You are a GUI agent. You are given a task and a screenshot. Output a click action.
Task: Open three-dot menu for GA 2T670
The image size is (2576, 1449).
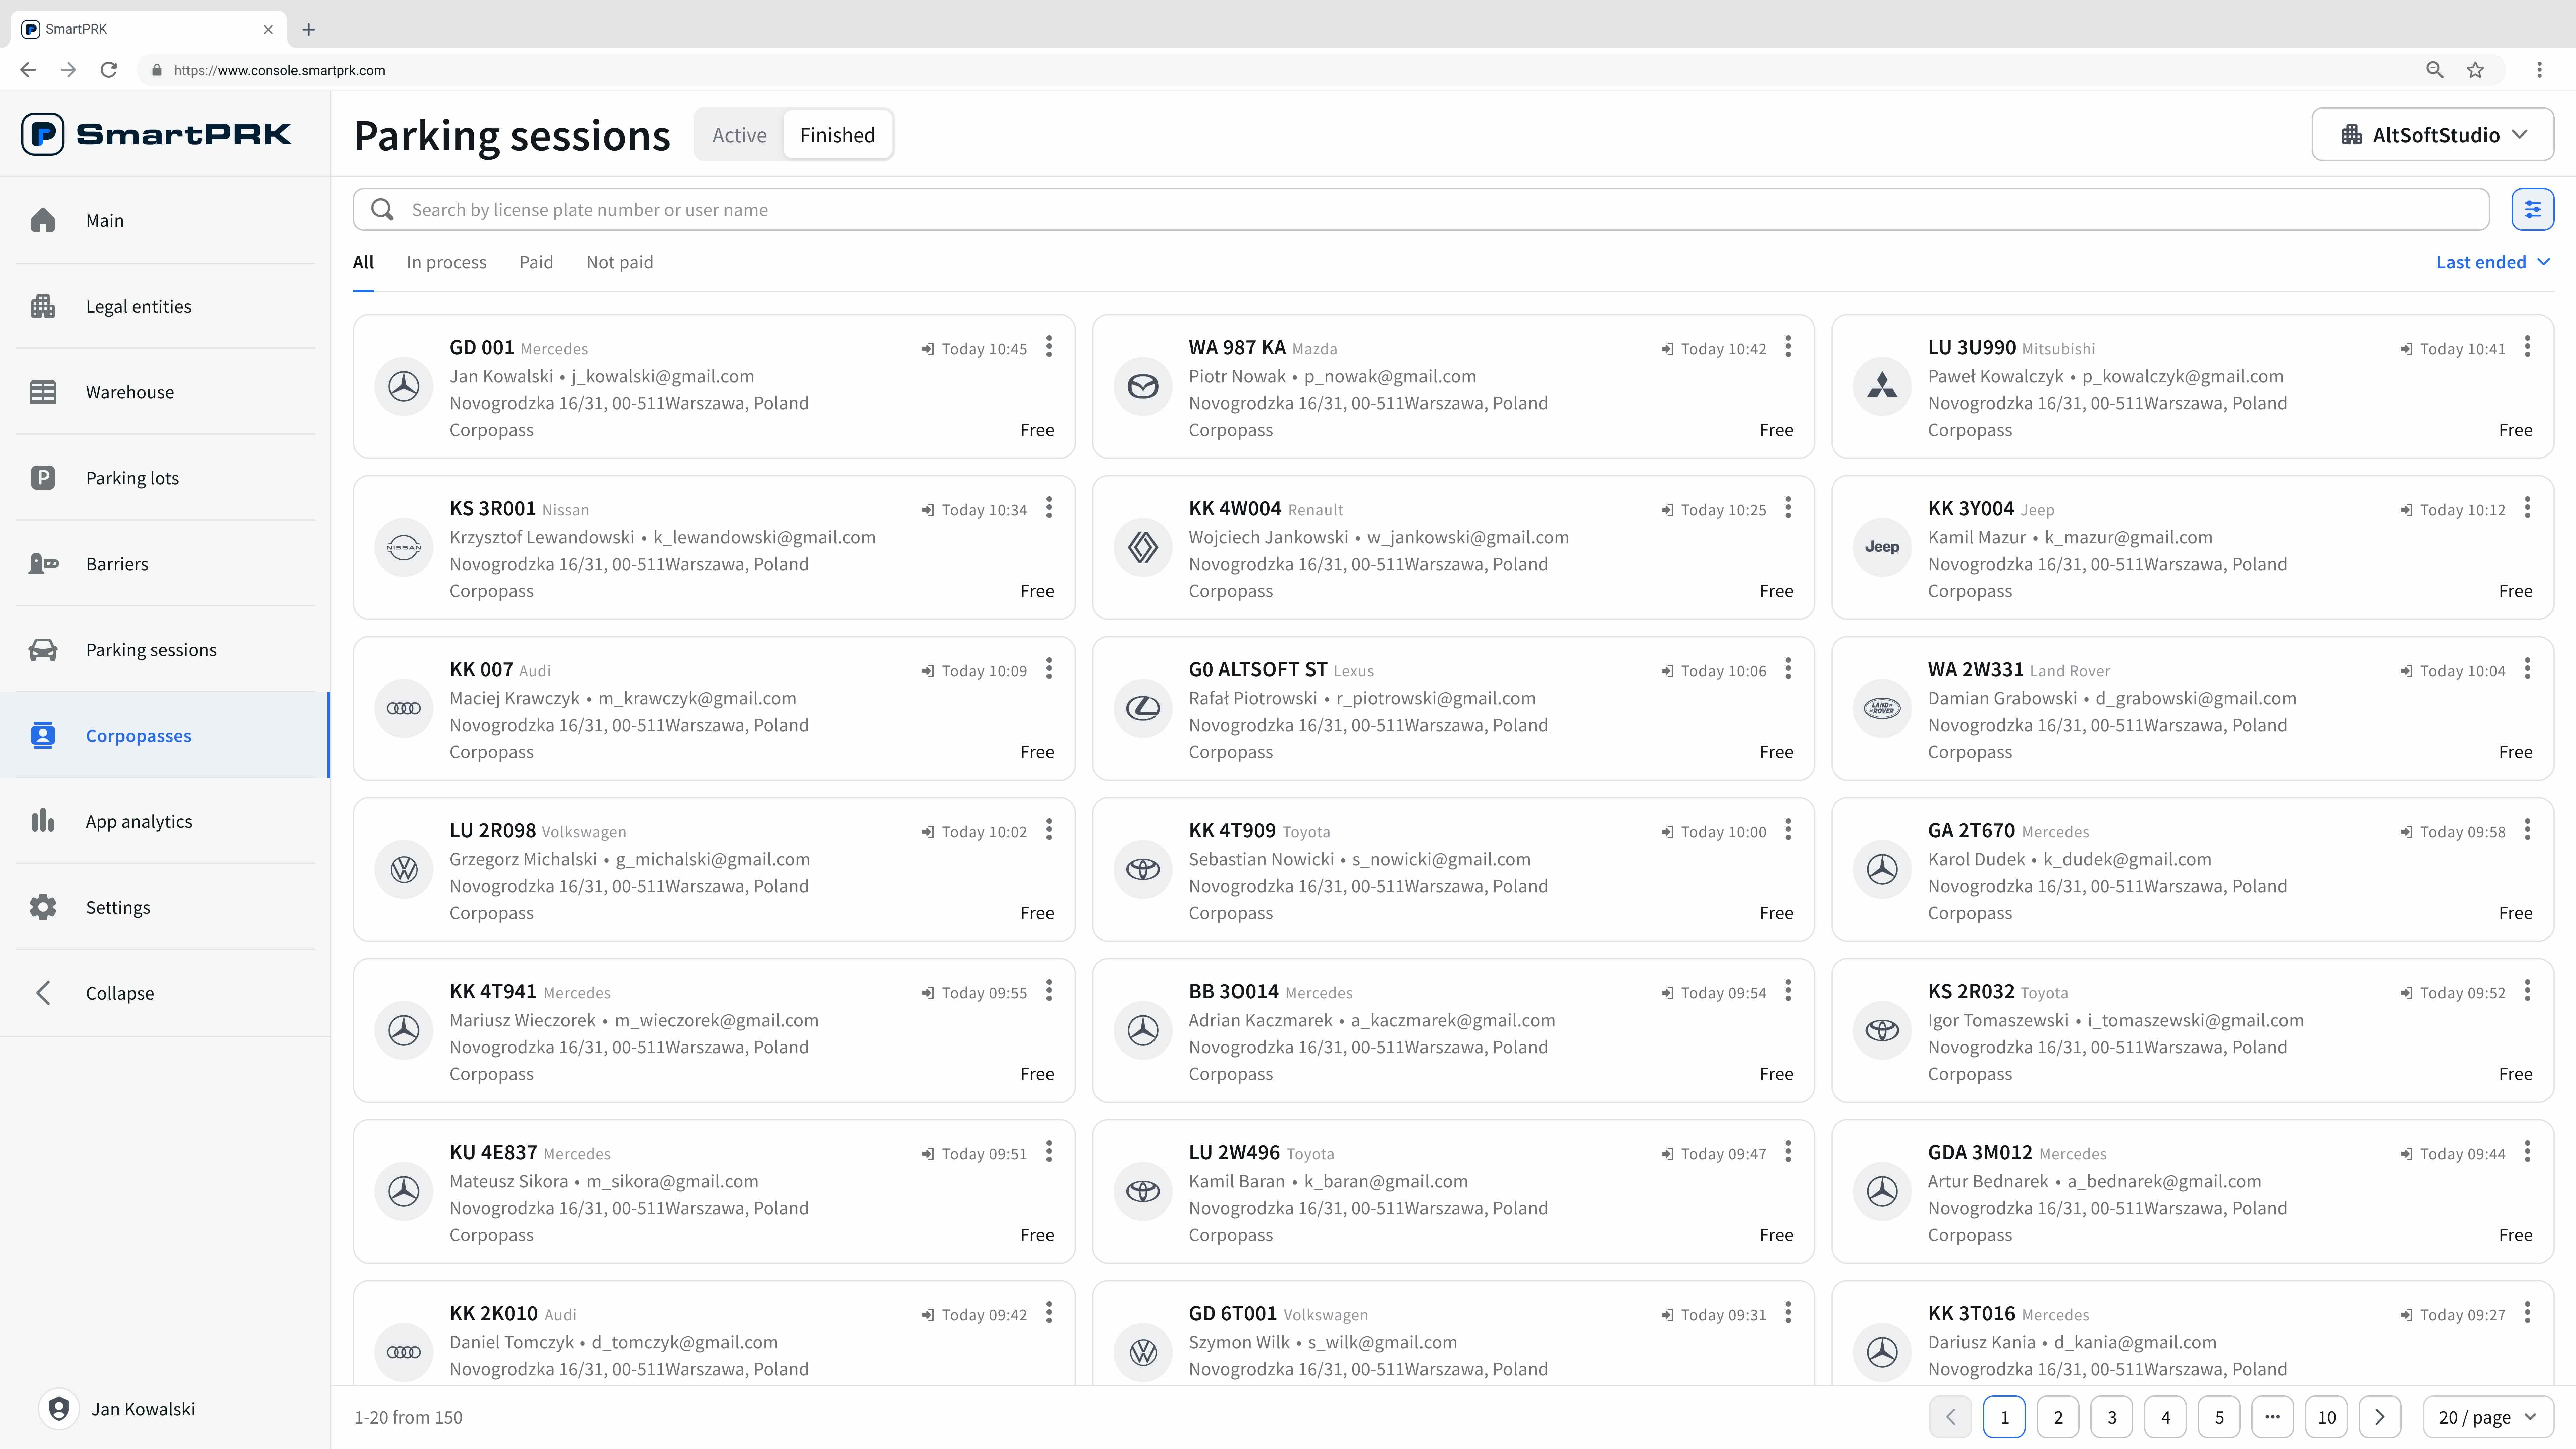coord(2527,830)
